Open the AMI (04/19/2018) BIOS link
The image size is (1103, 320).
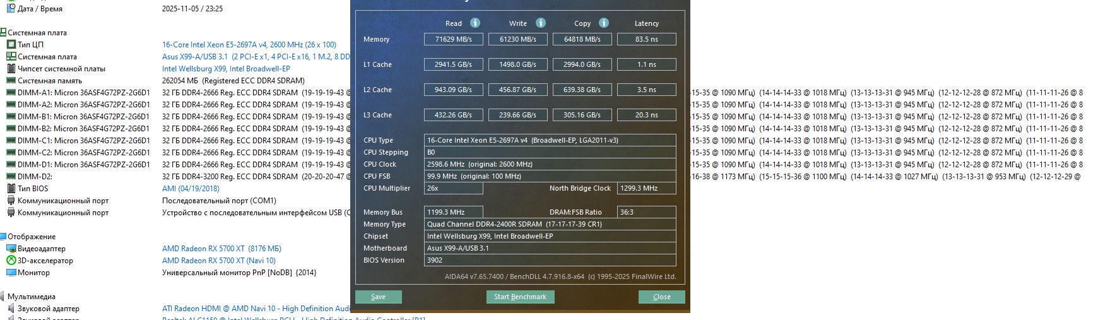191,188
